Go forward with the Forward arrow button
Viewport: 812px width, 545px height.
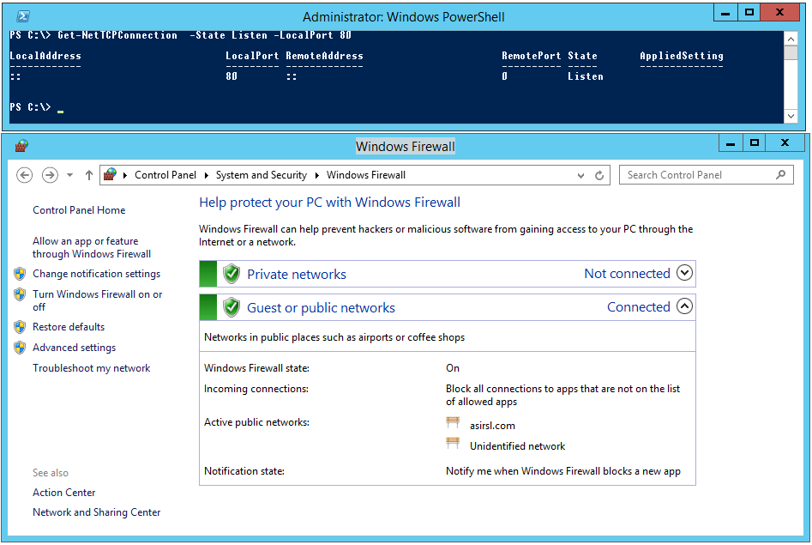50,175
